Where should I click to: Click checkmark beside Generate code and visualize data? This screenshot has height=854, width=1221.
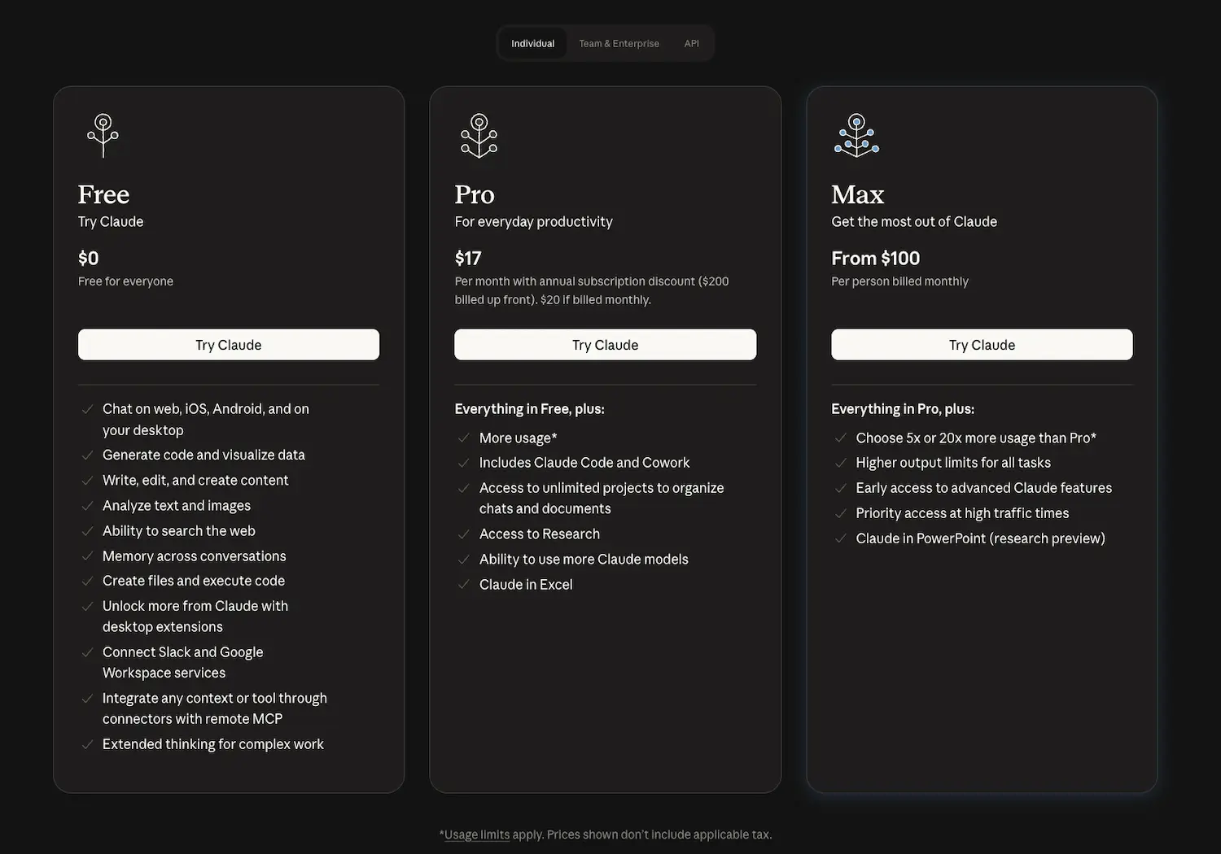(87, 455)
